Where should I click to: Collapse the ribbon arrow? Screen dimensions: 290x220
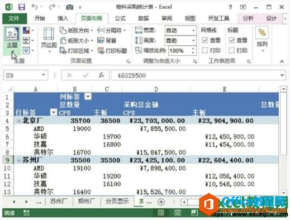click(x=282, y=61)
